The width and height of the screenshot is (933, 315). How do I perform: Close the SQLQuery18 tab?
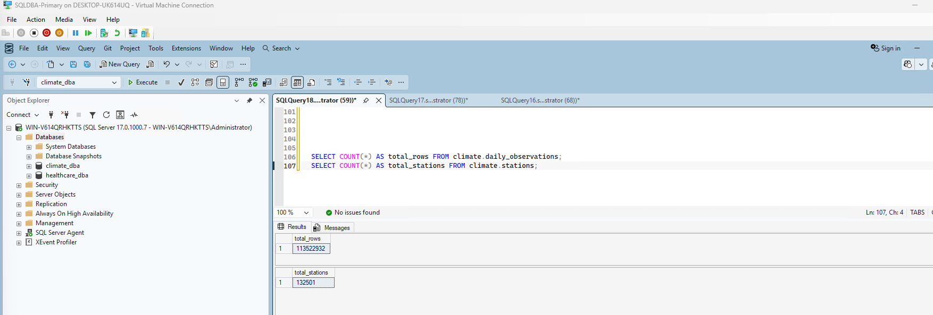(x=379, y=100)
